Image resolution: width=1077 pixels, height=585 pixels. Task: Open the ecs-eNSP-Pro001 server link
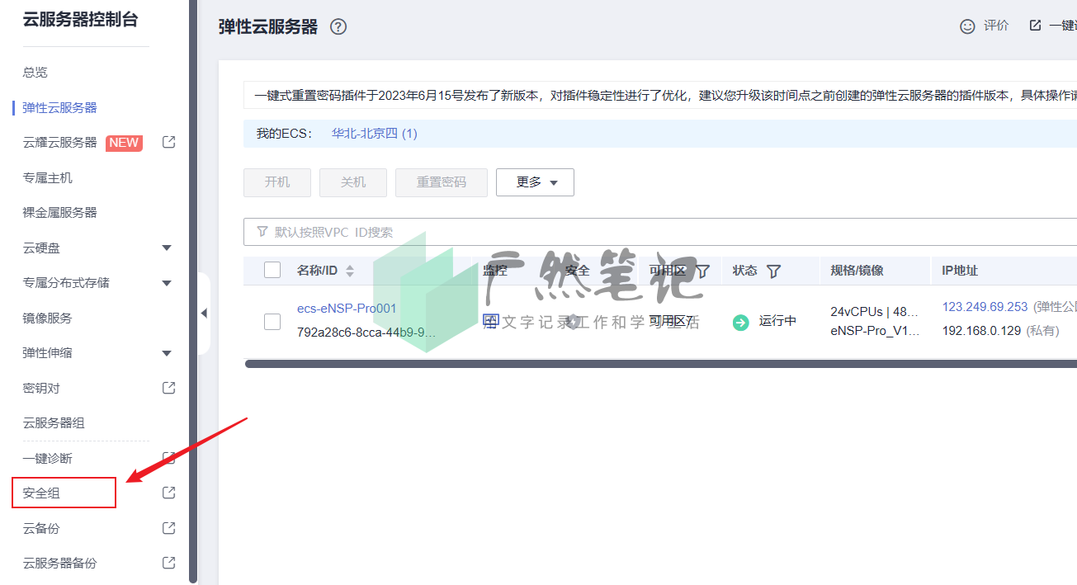[x=347, y=309]
